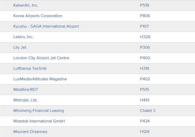Screen dimensions: 195x137
Task: Click the H326 booth location
Action: [x=145, y=37]
